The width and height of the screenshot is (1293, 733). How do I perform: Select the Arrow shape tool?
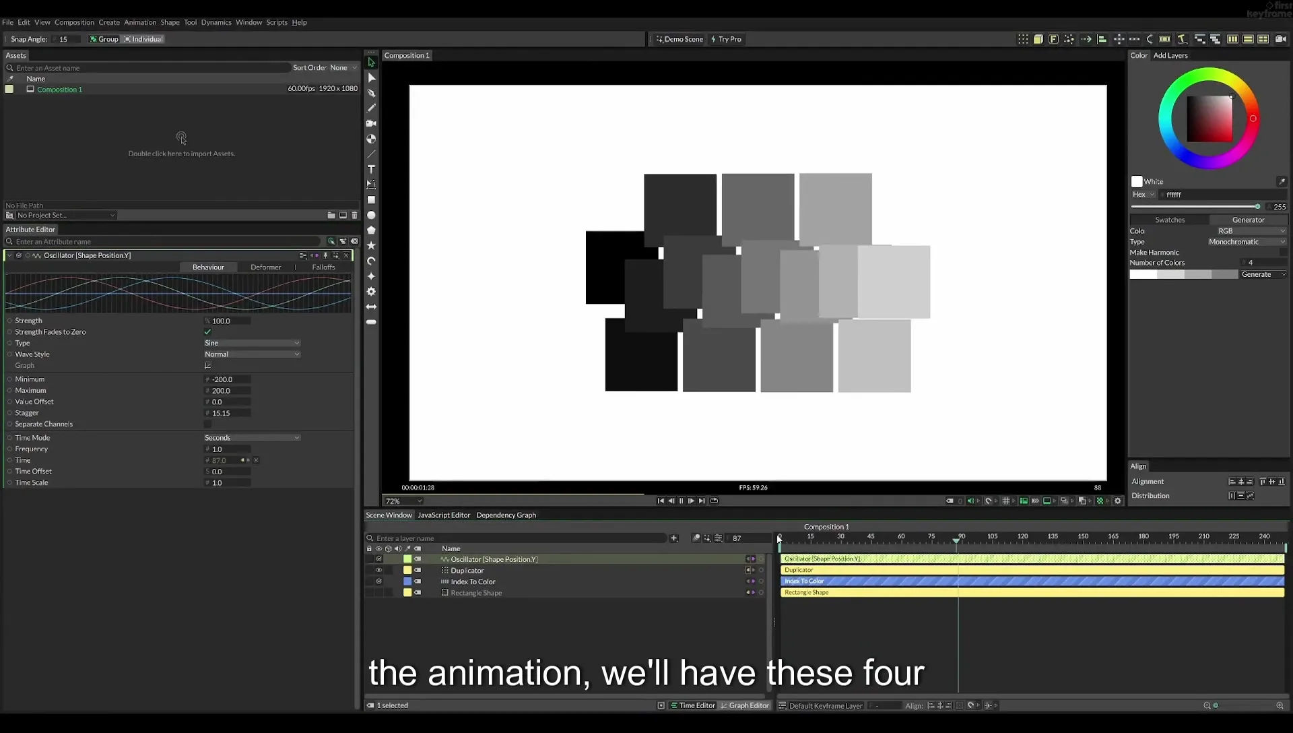coord(371,307)
